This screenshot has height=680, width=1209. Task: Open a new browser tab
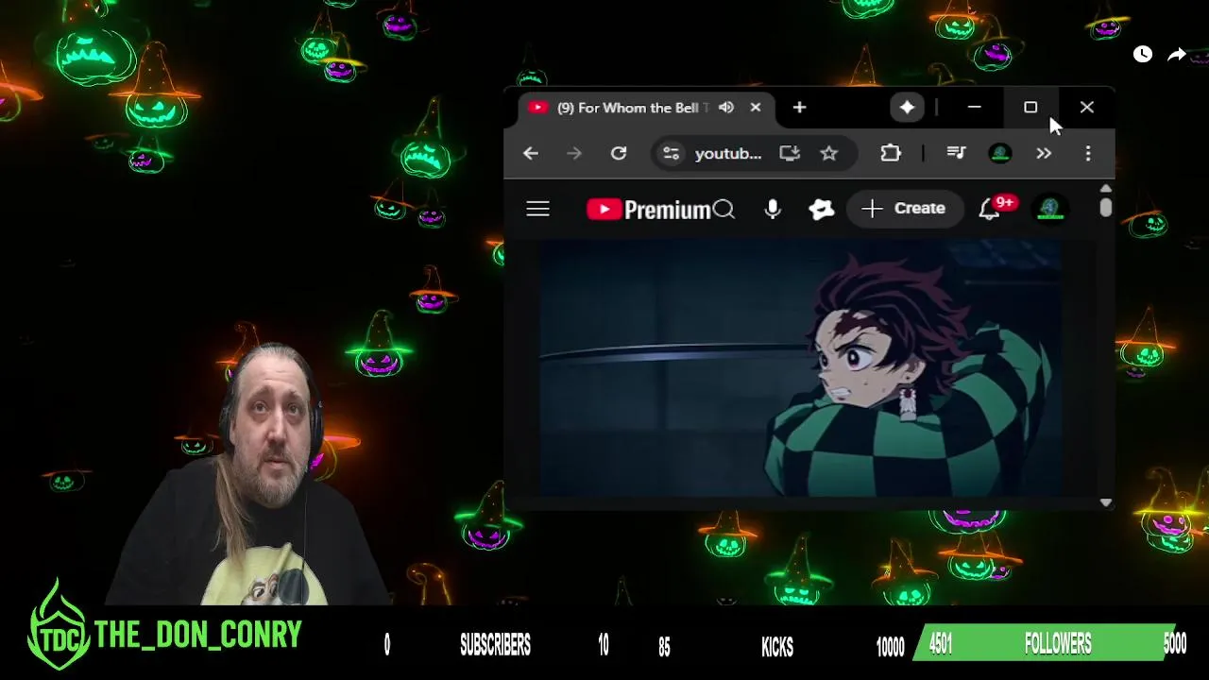[799, 108]
